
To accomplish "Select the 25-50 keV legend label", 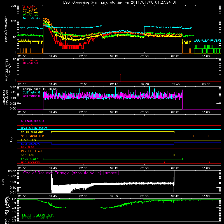I will (31, 15).
